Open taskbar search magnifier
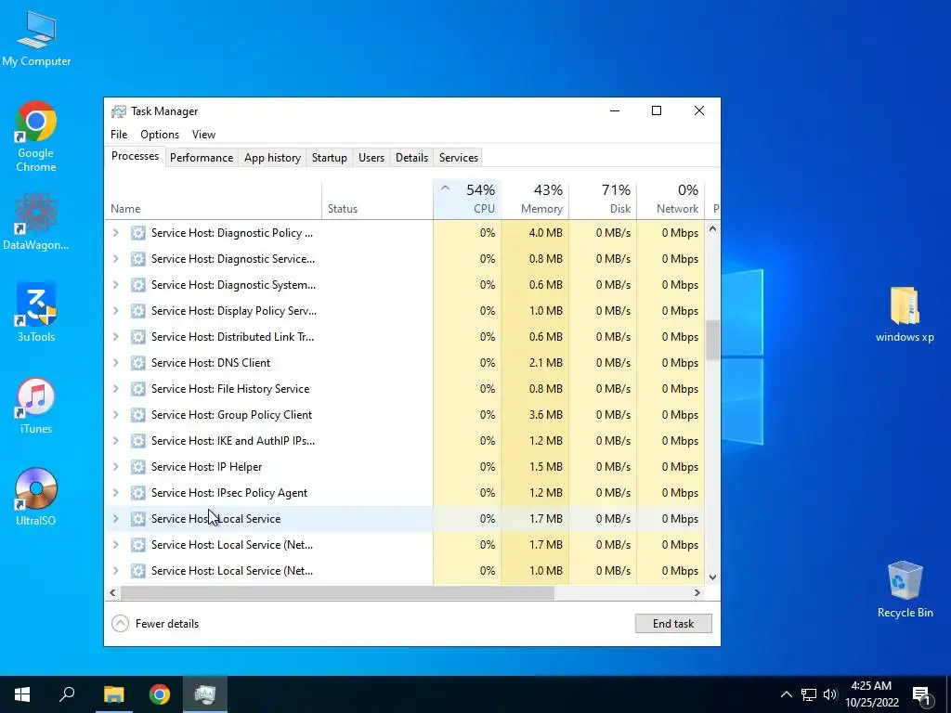The width and height of the screenshot is (951, 713). click(67, 694)
